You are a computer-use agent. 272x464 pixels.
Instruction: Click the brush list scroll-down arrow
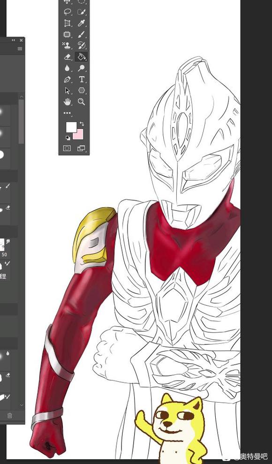(x=21, y=405)
